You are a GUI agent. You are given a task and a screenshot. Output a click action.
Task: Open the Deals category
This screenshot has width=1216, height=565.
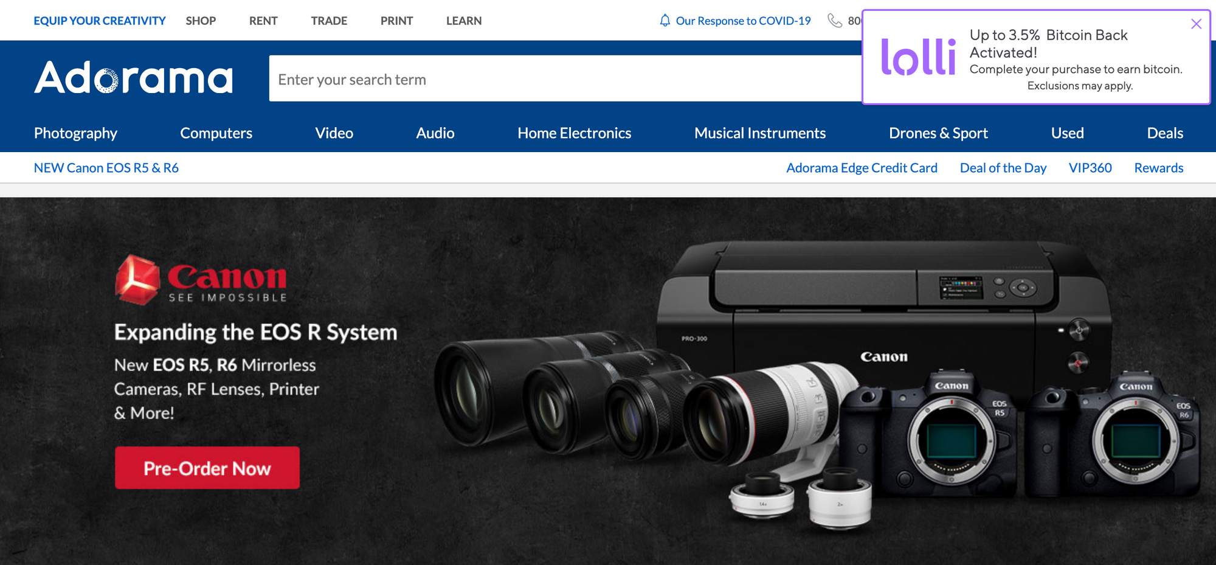[x=1165, y=133]
